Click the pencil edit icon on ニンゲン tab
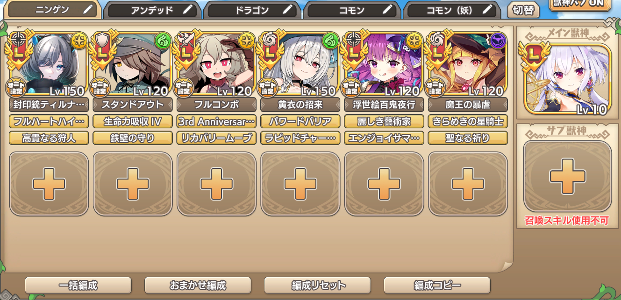621x300 pixels. coord(87,9)
